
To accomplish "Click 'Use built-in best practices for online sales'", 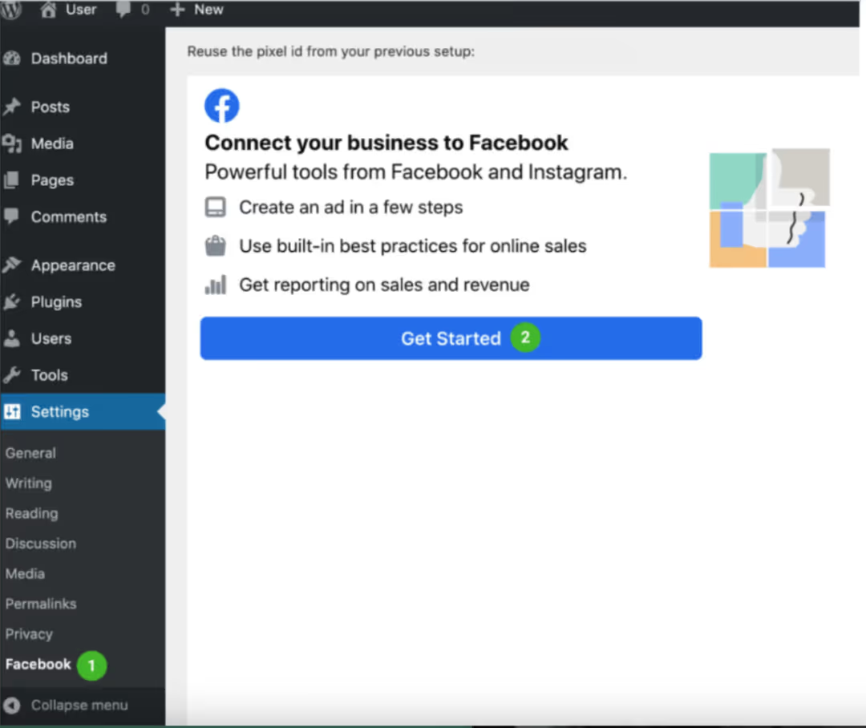I will 413,246.
